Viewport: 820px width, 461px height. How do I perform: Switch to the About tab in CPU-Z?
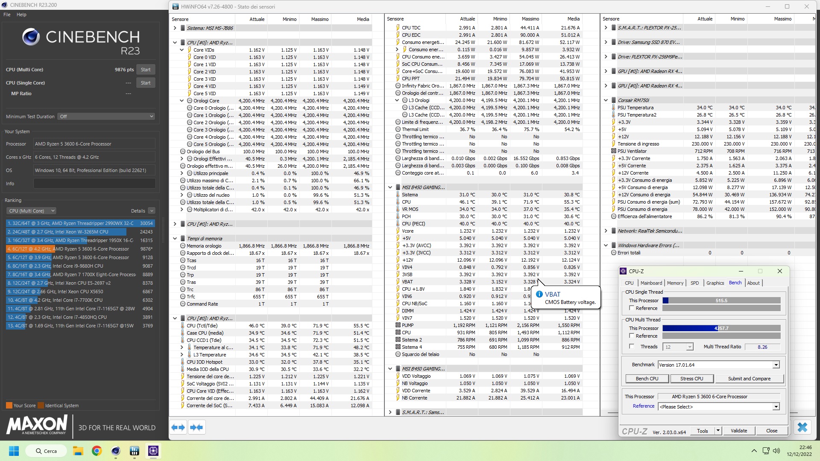coord(753,283)
